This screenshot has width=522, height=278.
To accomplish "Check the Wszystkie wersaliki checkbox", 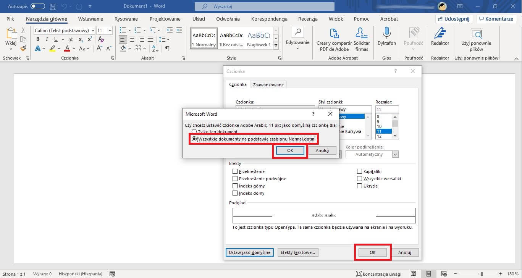I will [x=360, y=179].
